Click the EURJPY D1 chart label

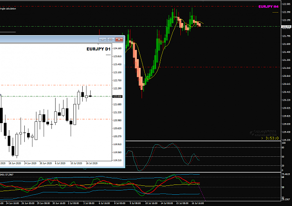(99, 49)
